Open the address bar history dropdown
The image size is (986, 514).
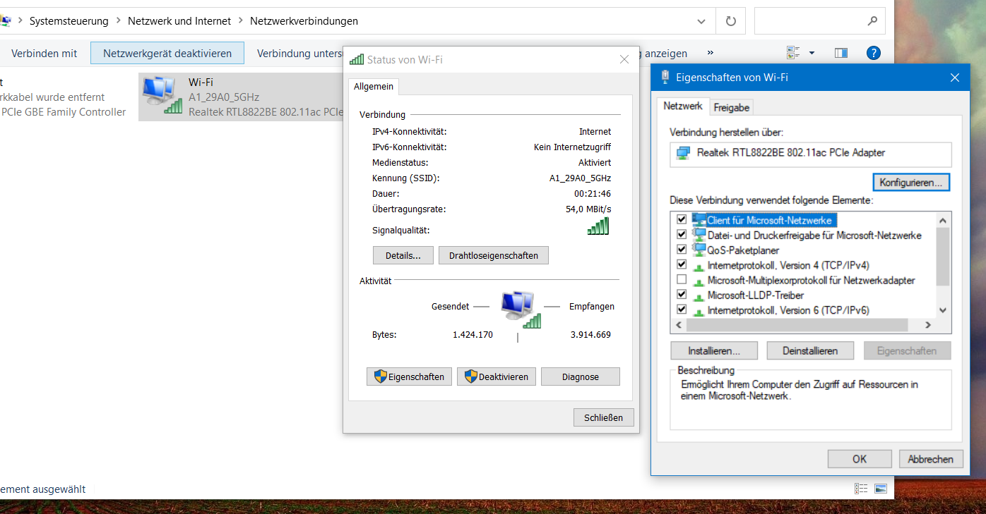(701, 21)
